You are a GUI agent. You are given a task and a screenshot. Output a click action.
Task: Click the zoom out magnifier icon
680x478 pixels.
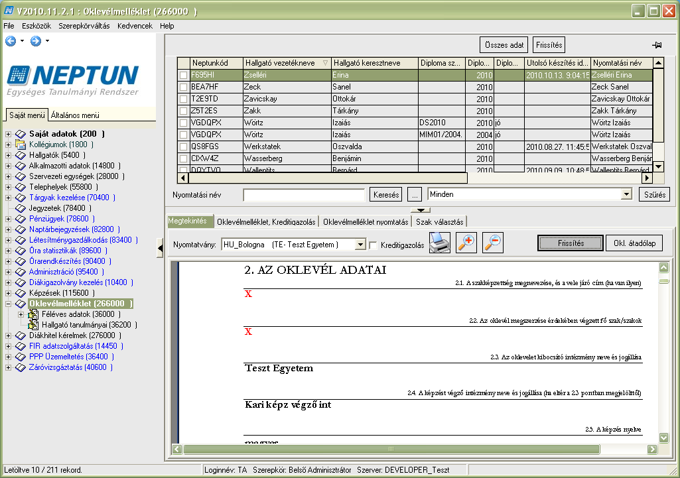point(493,243)
